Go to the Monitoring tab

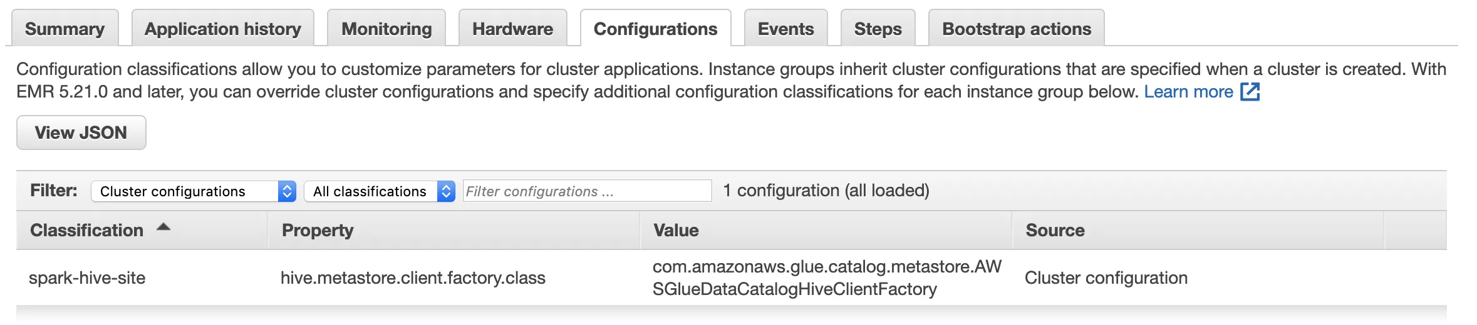[x=386, y=29]
